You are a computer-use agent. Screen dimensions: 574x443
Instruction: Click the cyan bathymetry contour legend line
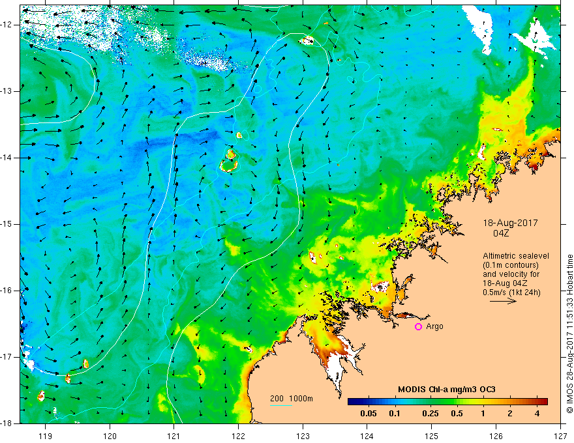[281, 405]
